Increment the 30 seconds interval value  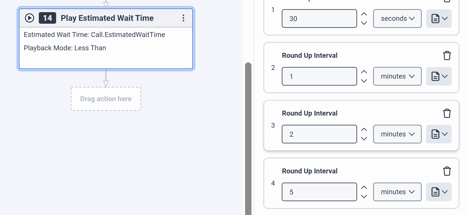tap(364, 14)
